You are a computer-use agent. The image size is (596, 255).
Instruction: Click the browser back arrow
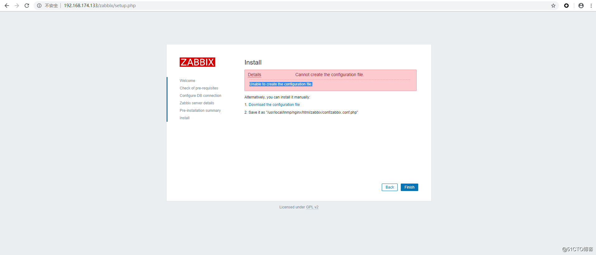[x=7, y=6]
